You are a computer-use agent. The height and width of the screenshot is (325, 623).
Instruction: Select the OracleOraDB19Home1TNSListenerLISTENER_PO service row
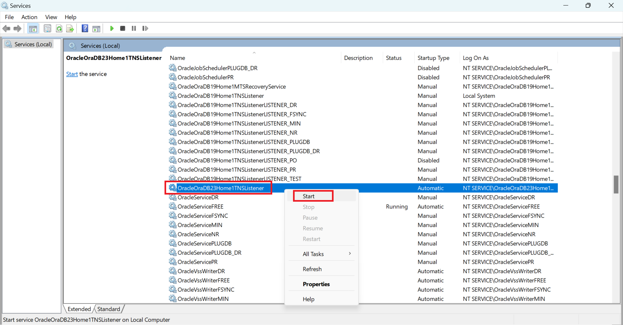tap(363, 160)
